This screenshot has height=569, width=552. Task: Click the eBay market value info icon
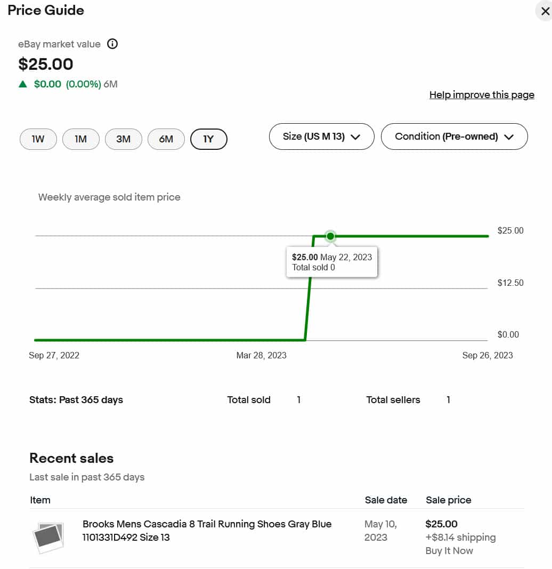[x=112, y=44]
